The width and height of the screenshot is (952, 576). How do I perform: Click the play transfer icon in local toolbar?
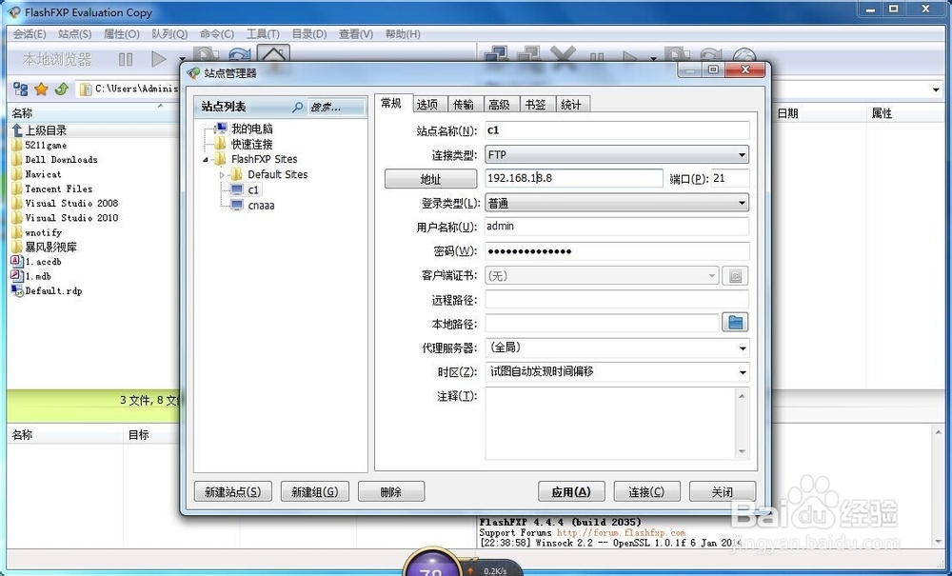click(158, 59)
